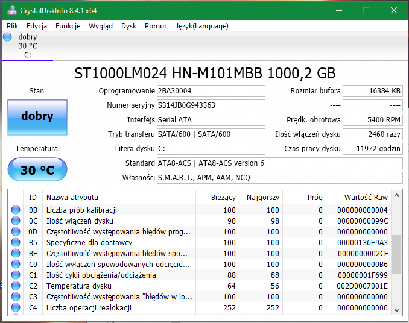Click status orb for attribute 0D row
This screenshot has height=323, width=409.
pos(16,231)
